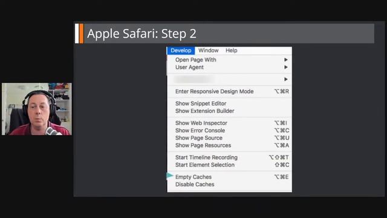Select Show Page Source

[x=229, y=138]
